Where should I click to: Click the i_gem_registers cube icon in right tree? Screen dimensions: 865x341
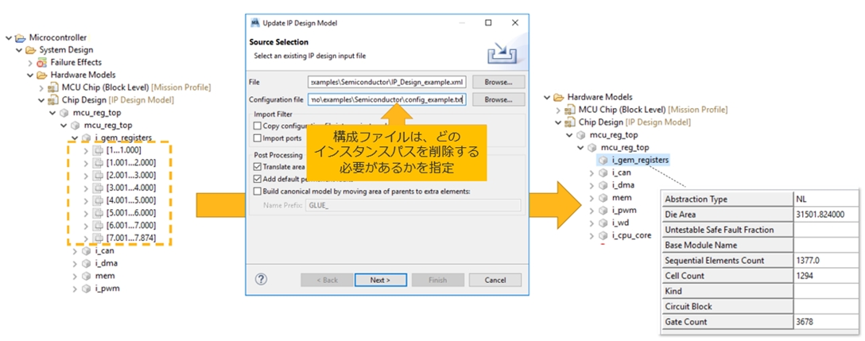tap(603, 160)
